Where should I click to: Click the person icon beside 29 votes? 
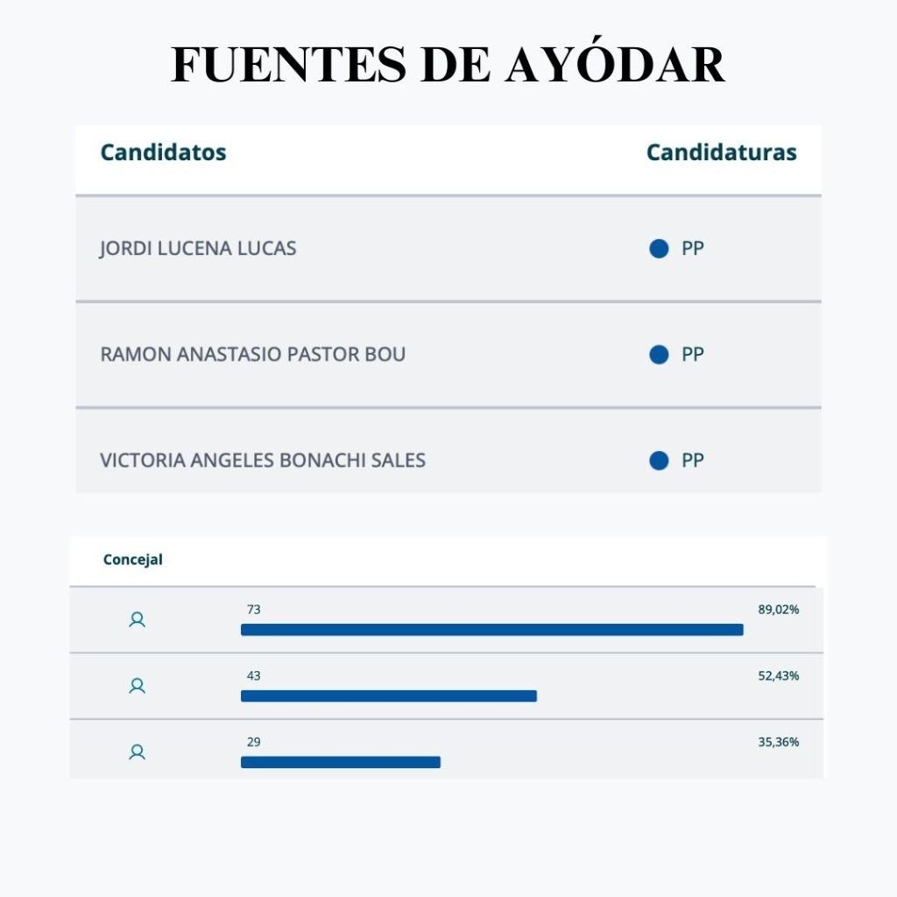click(137, 752)
